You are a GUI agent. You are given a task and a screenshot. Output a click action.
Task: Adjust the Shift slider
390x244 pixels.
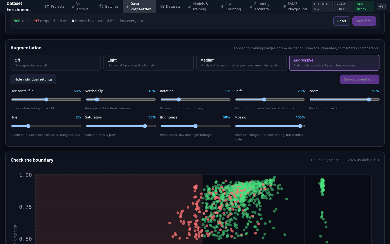(x=270, y=99)
